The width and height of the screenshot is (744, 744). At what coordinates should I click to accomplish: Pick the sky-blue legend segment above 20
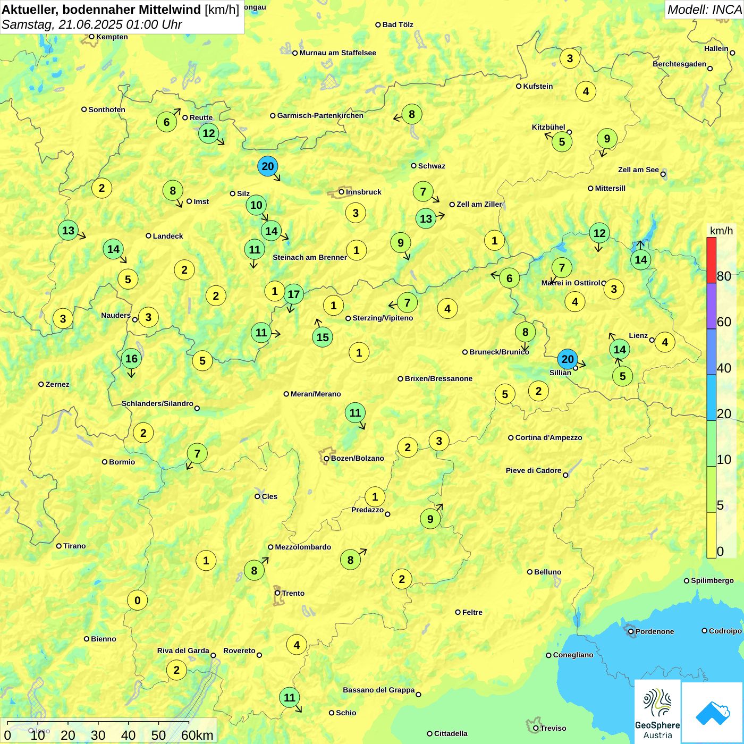[711, 398]
